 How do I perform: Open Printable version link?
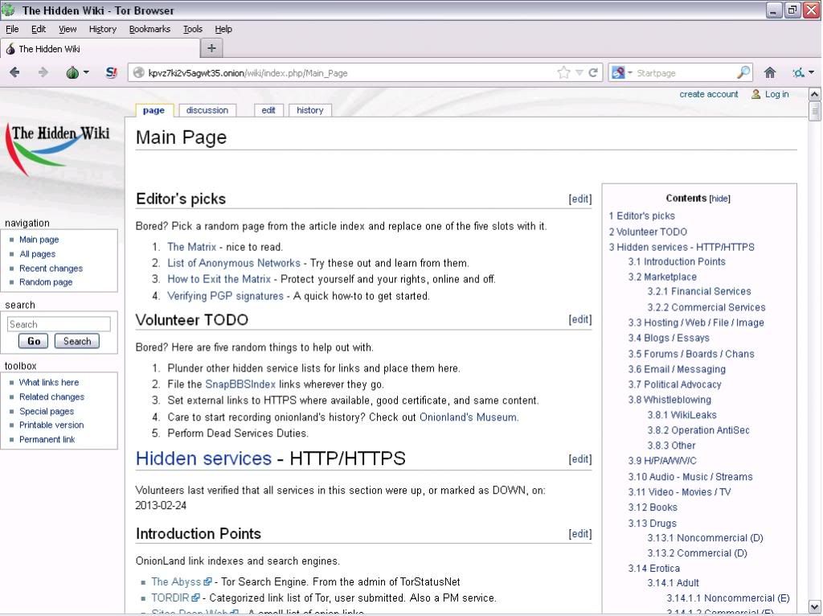[x=51, y=425]
